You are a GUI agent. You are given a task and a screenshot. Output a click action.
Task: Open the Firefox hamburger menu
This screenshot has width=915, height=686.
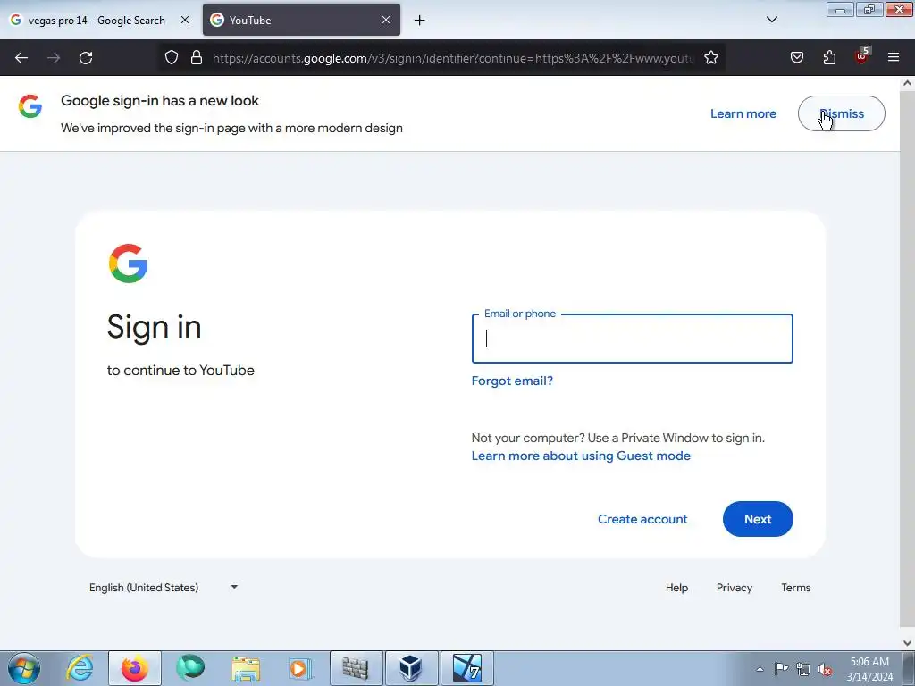point(894,57)
